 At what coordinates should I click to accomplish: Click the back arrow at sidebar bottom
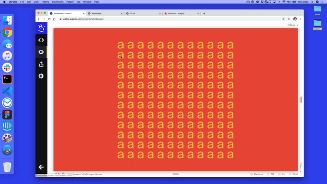(x=41, y=167)
